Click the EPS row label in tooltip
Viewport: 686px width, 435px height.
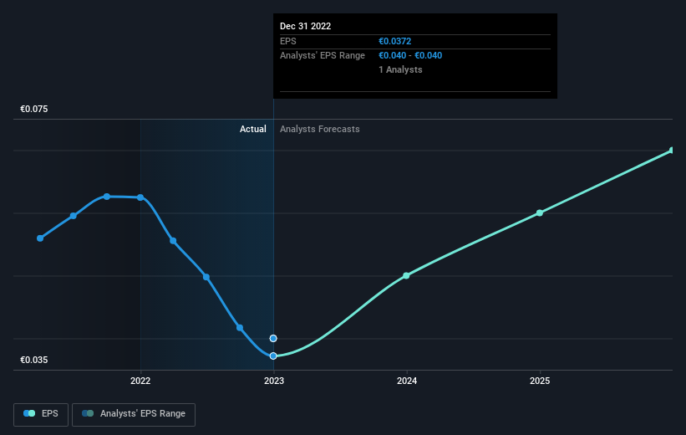coord(288,41)
